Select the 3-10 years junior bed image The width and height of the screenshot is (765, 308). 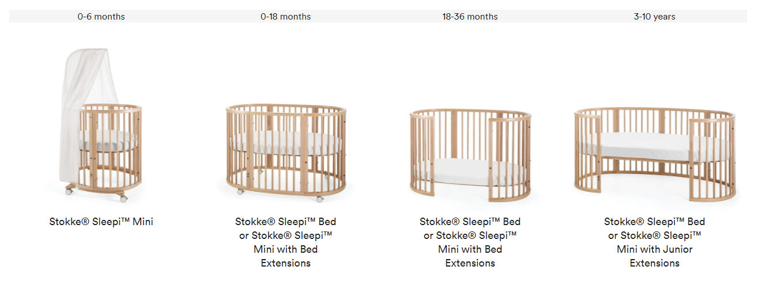point(655,154)
